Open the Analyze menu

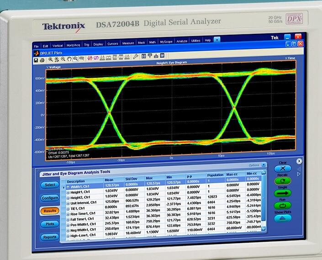point(182,41)
